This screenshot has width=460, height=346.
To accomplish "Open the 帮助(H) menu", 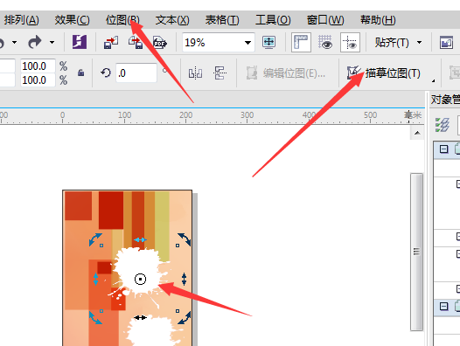I will [378, 20].
